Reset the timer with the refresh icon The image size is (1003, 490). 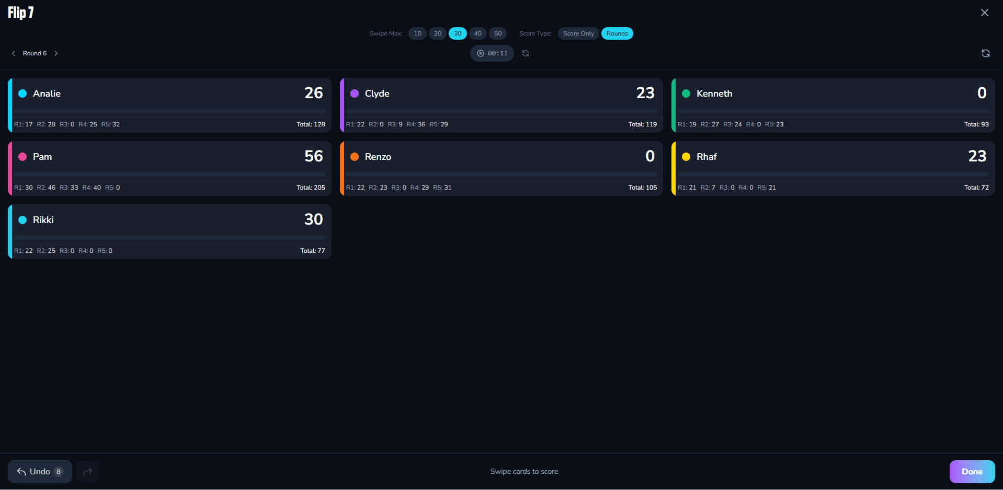click(x=525, y=53)
